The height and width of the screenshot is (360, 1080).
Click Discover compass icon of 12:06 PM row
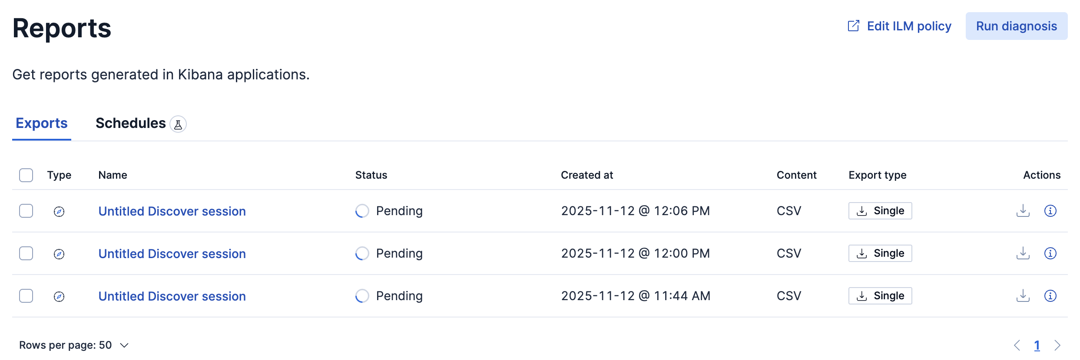coord(59,212)
